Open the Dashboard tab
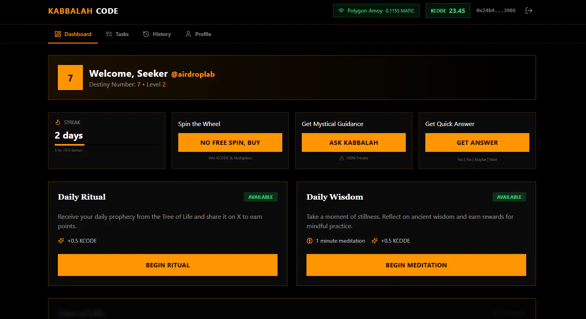Viewport: 586px width, 319px height. click(x=73, y=34)
